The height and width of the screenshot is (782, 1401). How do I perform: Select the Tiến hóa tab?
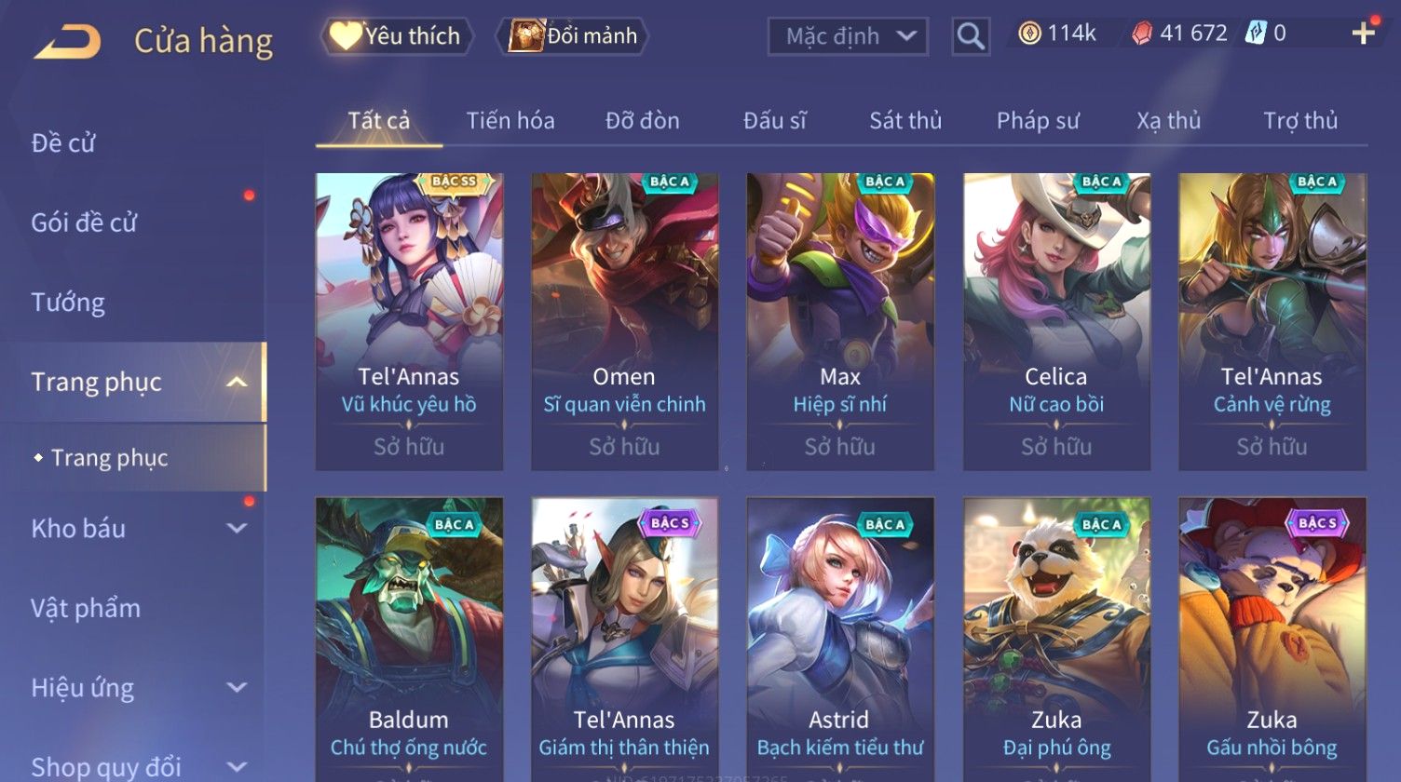tap(510, 120)
